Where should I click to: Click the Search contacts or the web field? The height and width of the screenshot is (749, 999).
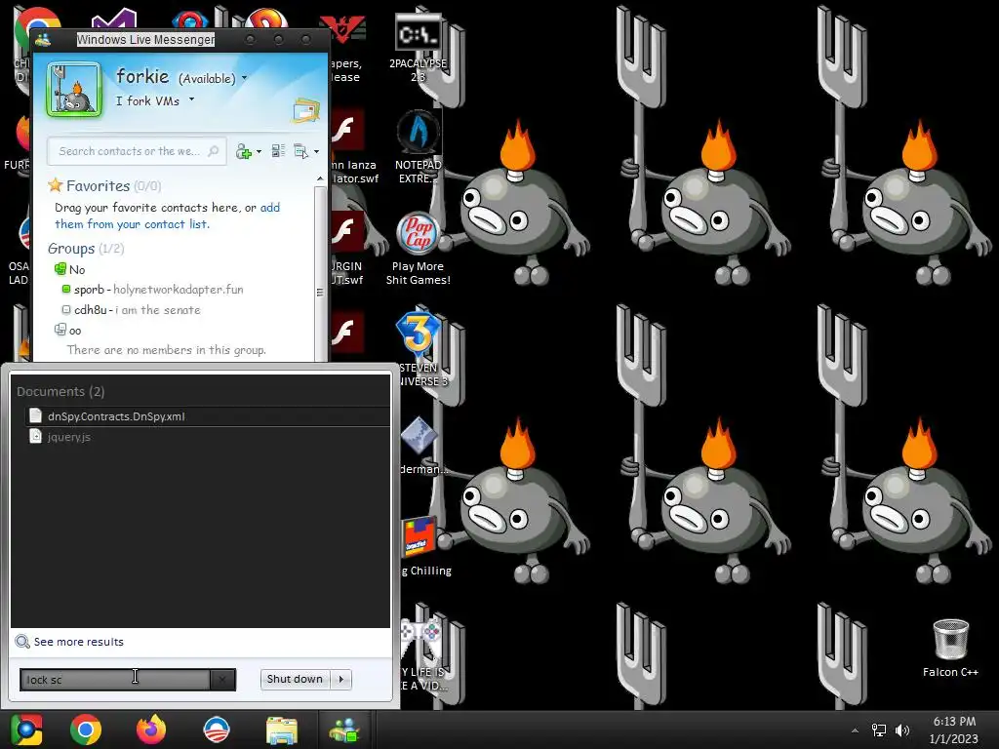click(137, 151)
